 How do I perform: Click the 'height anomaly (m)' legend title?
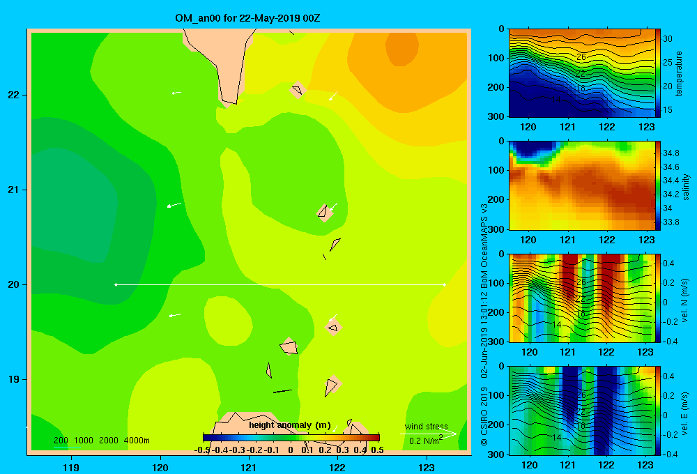[290, 425]
